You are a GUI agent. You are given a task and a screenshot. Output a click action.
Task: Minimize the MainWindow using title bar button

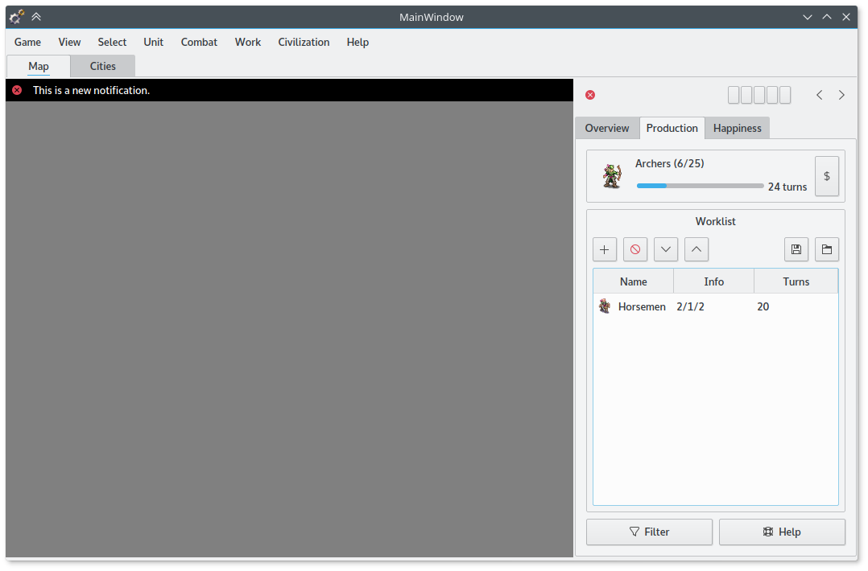pos(808,17)
